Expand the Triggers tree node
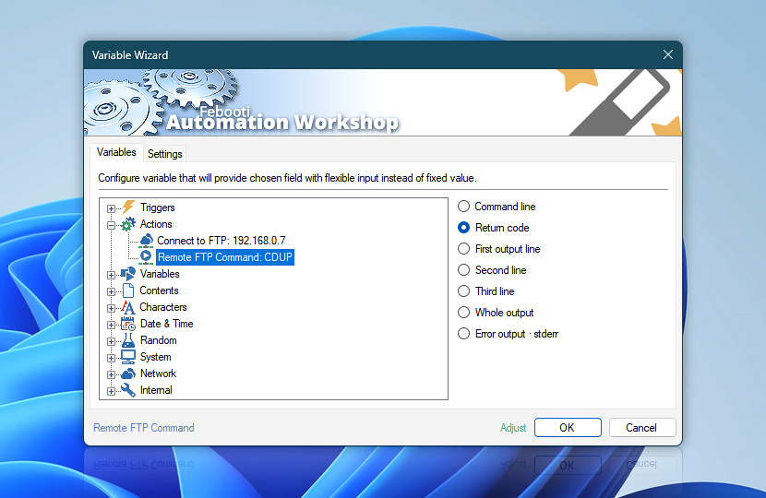Viewport: 766px width, 498px height. coord(111,209)
